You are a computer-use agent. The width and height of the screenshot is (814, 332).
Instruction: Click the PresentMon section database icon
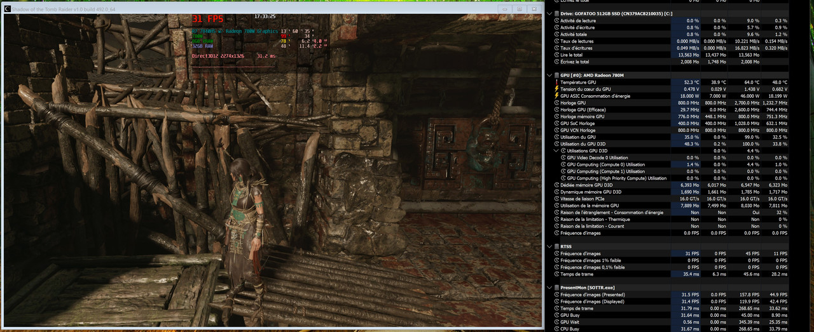tap(557, 288)
